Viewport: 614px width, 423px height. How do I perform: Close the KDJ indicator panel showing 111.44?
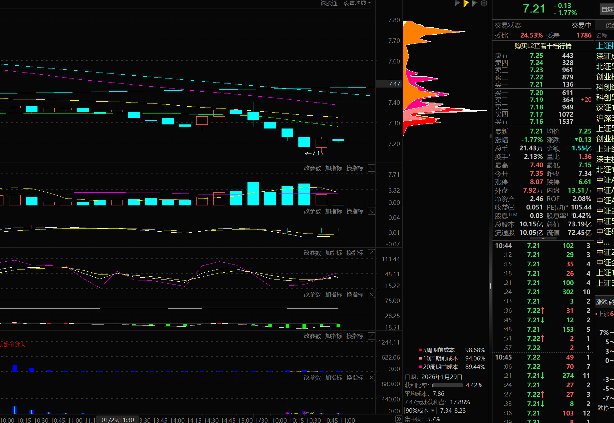[371, 253]
